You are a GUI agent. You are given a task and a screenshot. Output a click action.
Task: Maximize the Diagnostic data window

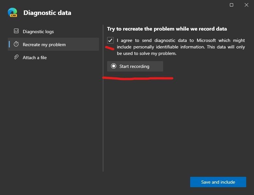click(x=232, y=5)
